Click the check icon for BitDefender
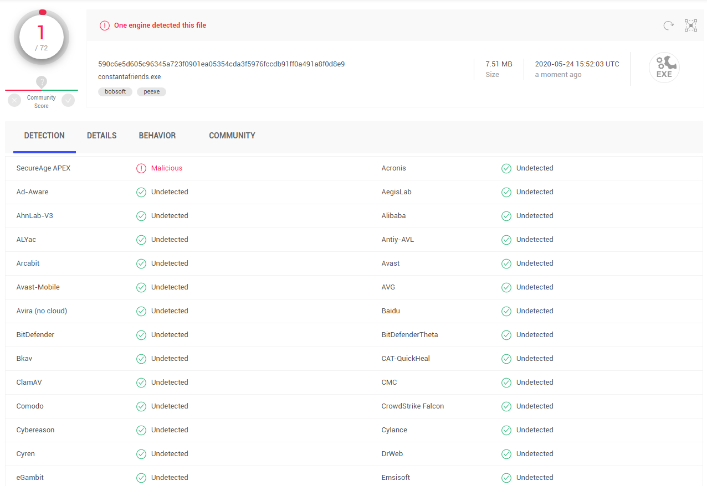 tap(141, 335)
